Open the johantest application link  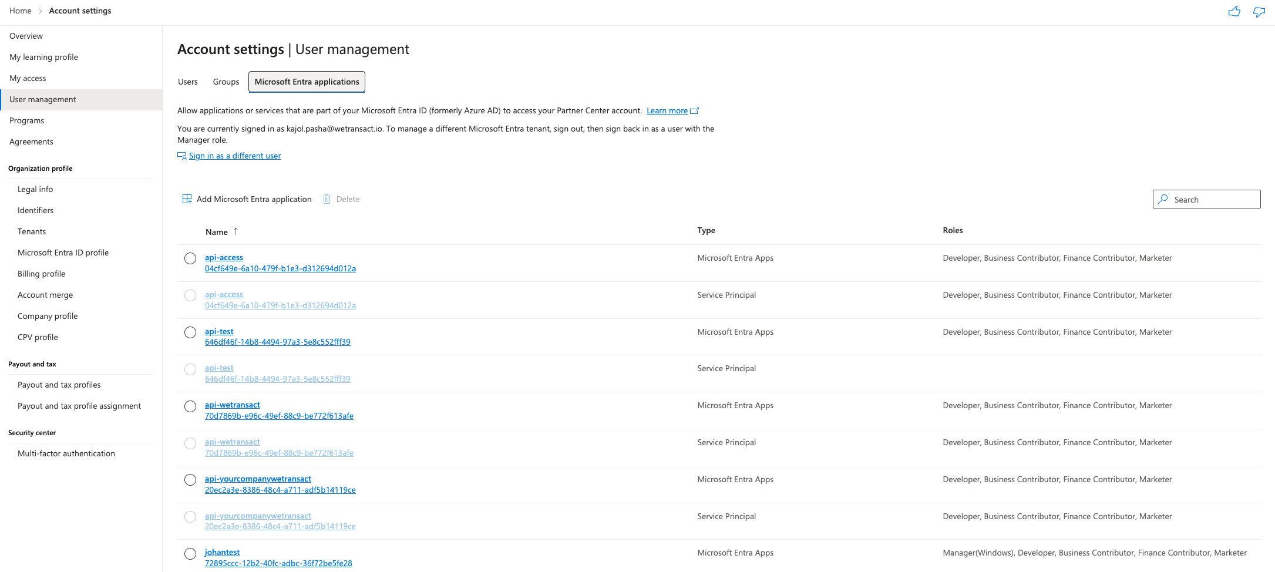click(x=222, y=552)
